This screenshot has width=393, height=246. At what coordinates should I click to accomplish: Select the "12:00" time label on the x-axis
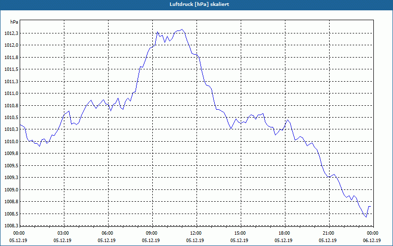click(196, 233)
